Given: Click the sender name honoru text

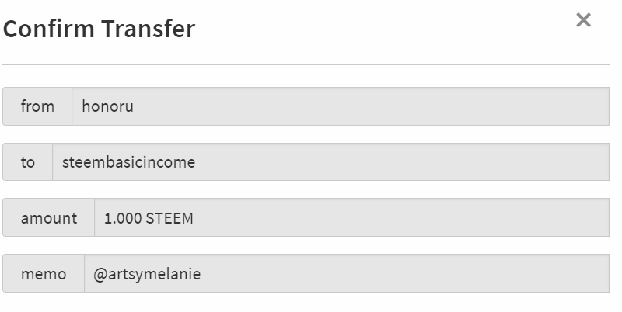Looking at the screenshot, I should tap(107, 106).
